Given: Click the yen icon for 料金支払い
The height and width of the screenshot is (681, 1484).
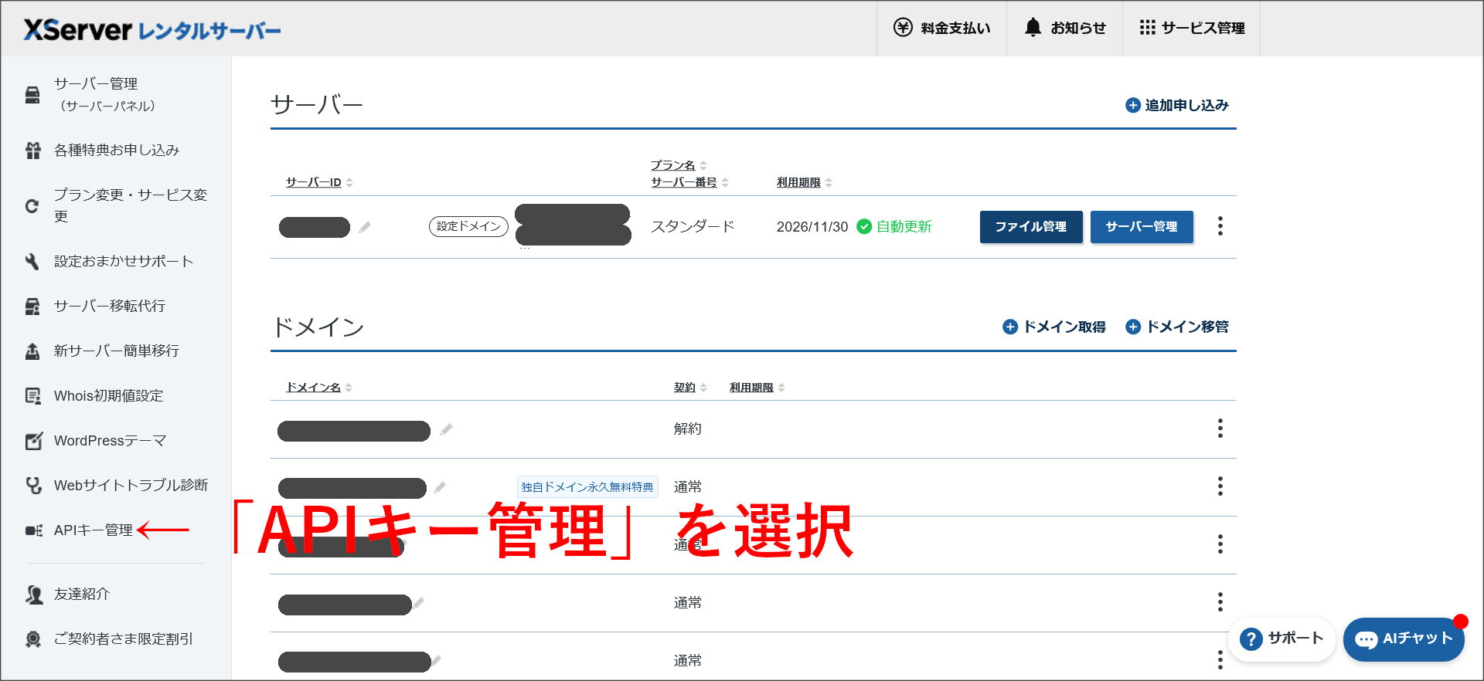Looking at the screenshot, I should 903,28.
